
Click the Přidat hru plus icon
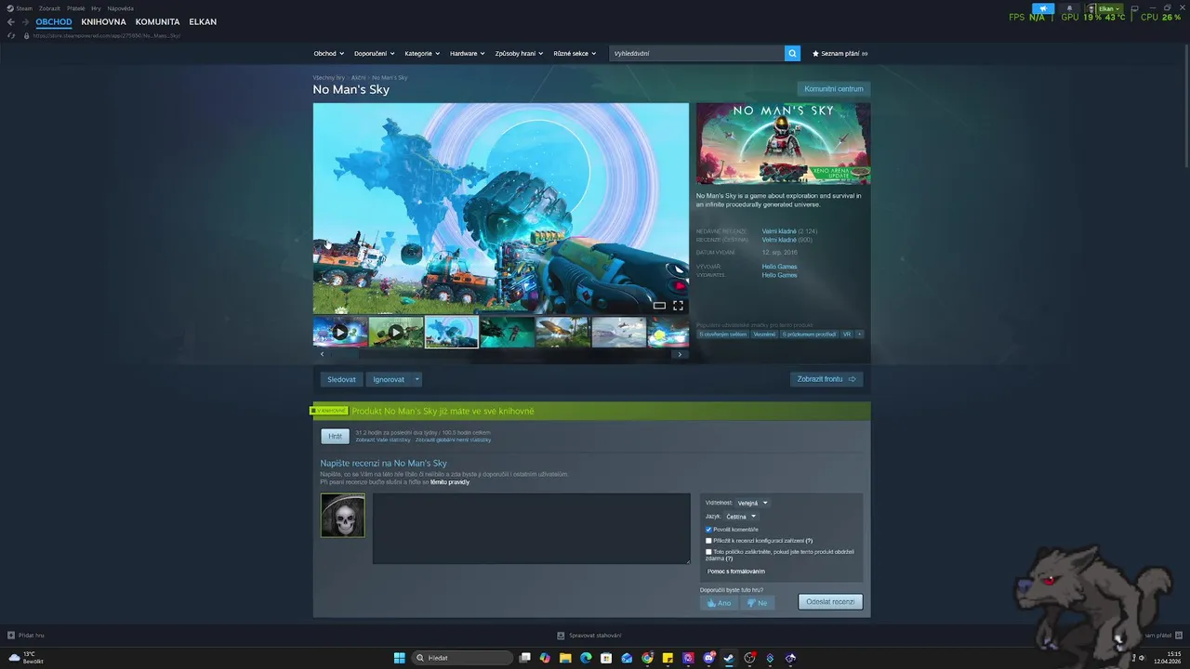tap(11, 636)
